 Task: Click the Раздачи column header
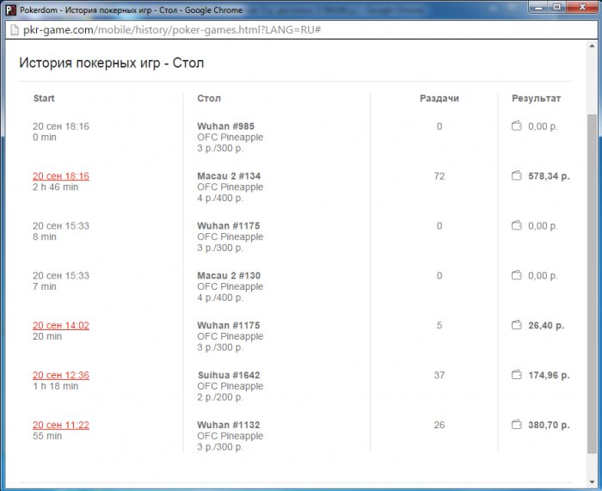click(439, 98)
